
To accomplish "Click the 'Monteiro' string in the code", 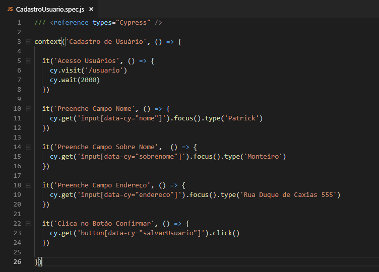I will [265, 157].
